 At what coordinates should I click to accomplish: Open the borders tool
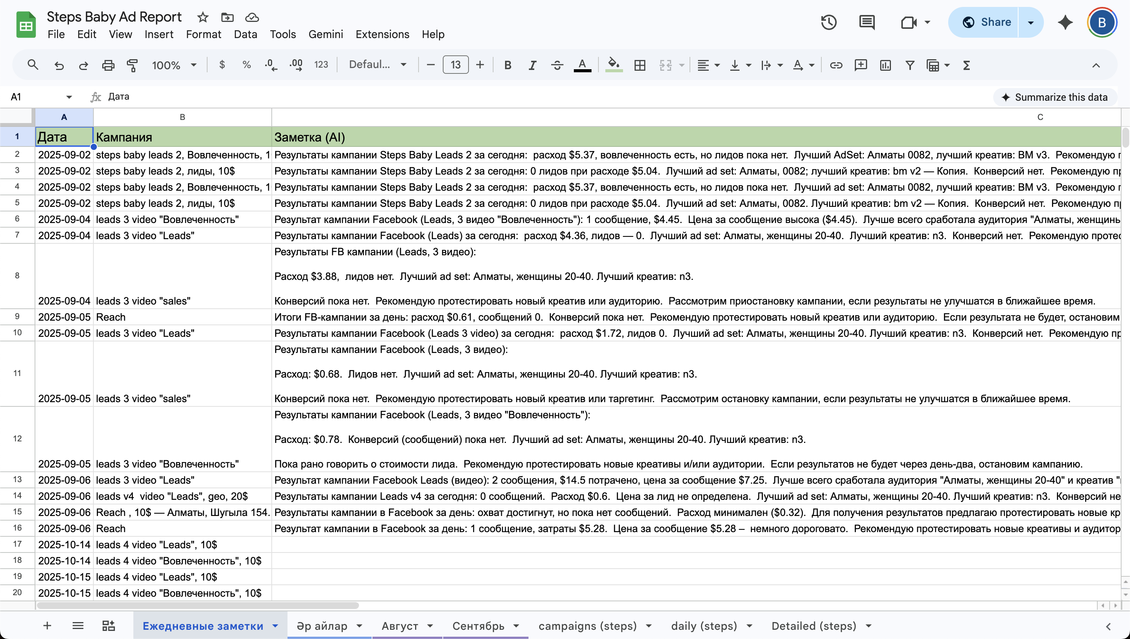click(x=640, y=65)
